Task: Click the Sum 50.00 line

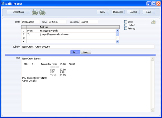Action: pos(58,70)
